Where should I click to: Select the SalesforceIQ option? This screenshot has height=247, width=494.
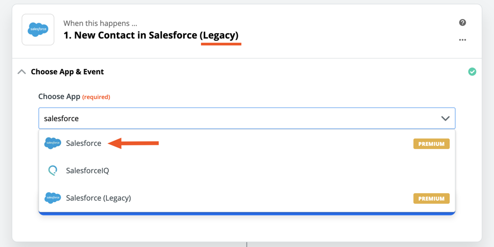tap(87, 171)
